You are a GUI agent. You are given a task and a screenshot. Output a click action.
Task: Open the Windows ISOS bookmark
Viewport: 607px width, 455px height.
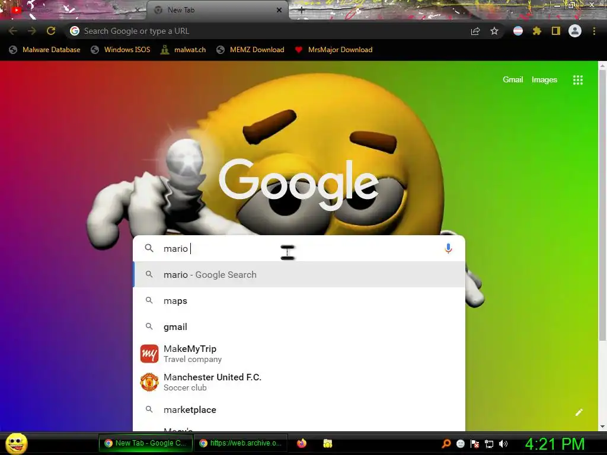120,50
